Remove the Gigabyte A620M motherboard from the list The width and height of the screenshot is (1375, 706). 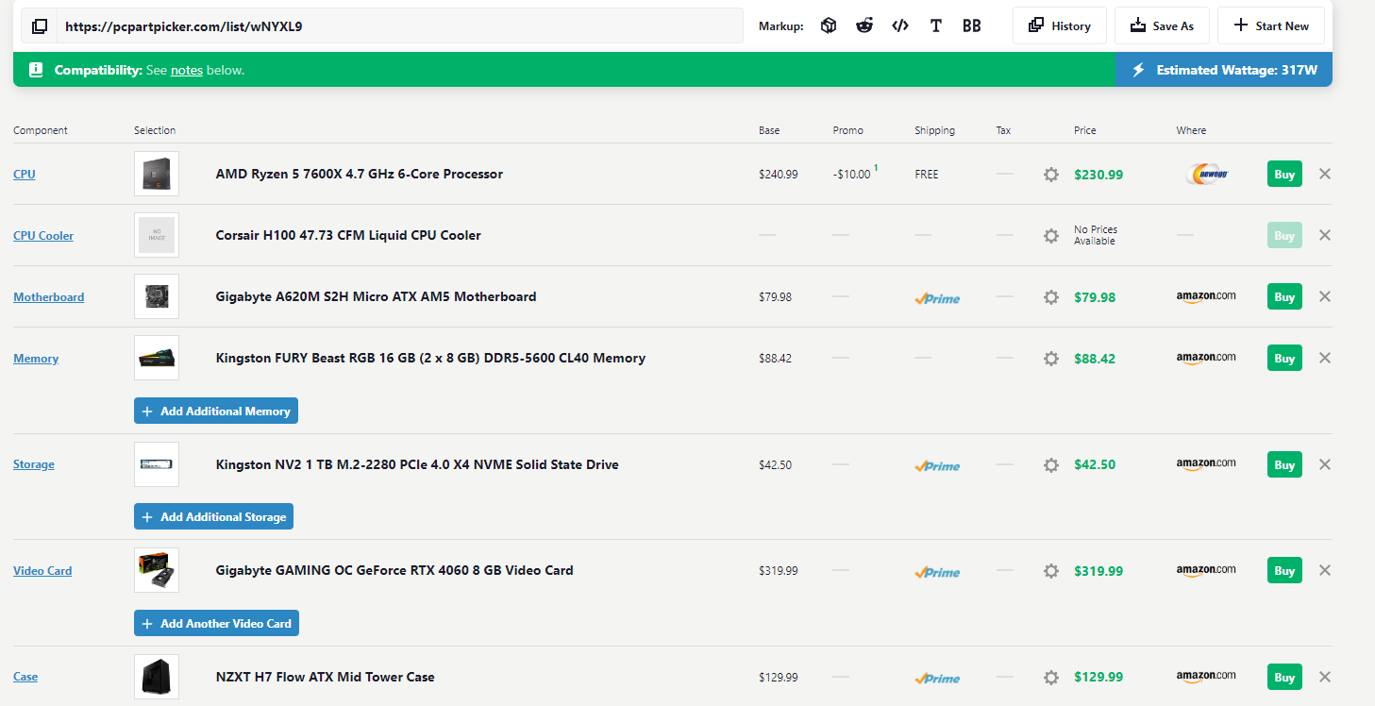click(x=1325, y=296)
